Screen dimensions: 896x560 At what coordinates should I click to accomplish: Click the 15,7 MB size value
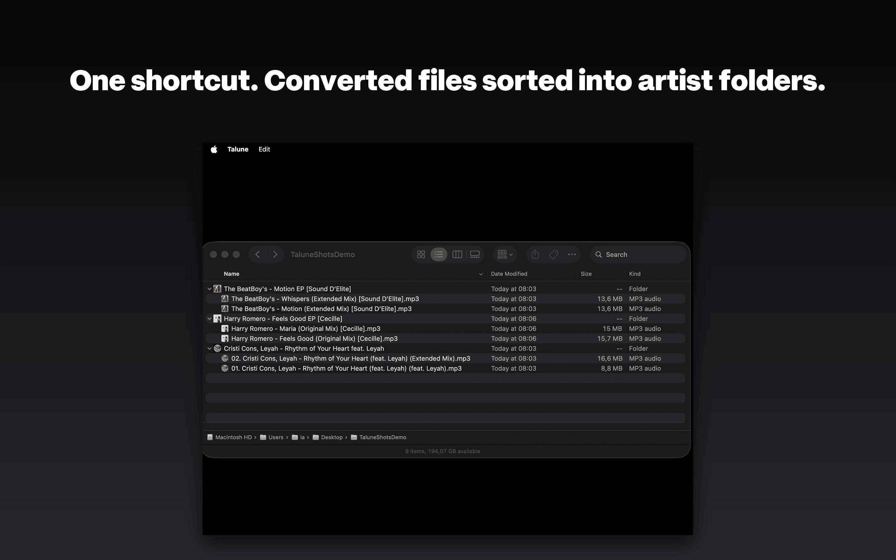coord(610,338)
